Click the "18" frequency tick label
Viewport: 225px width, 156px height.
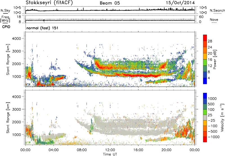pyautogui.click(x=19, y=17)
